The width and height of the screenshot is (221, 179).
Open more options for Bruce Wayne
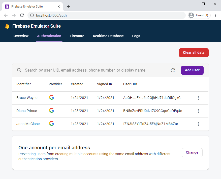pyautogui.click(x=198, y=98)
